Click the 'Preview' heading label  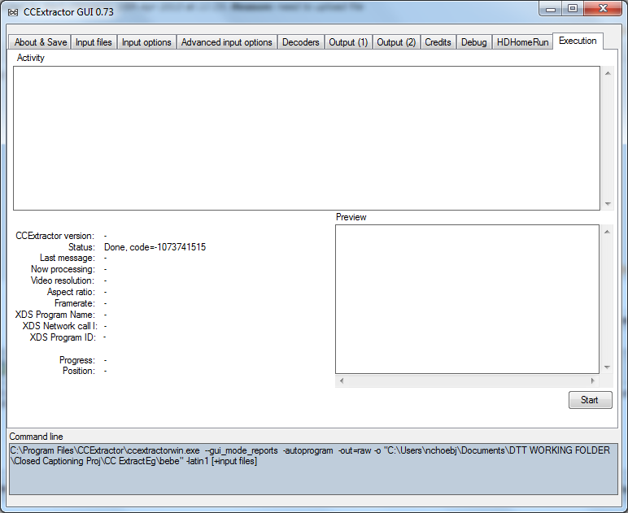(x=351, y=217)
